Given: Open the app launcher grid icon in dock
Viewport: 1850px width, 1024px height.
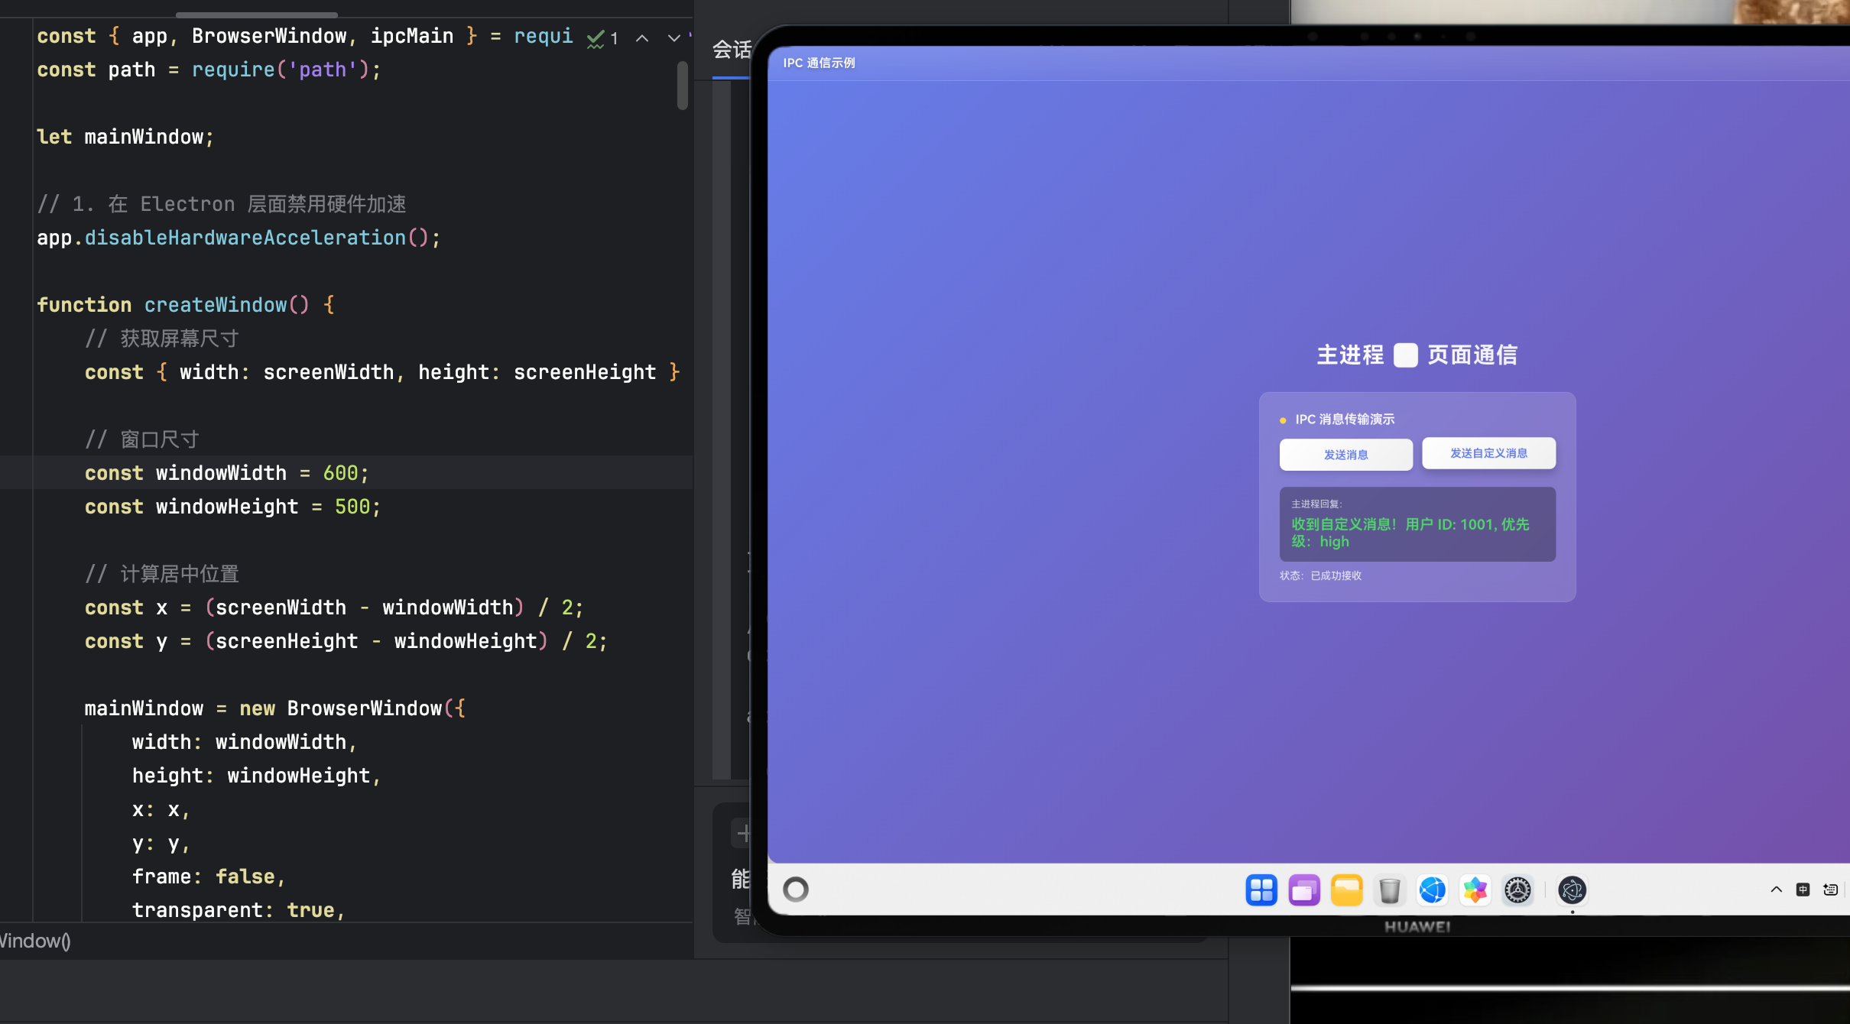Looking at the screenshot, I should [1261, 890].
